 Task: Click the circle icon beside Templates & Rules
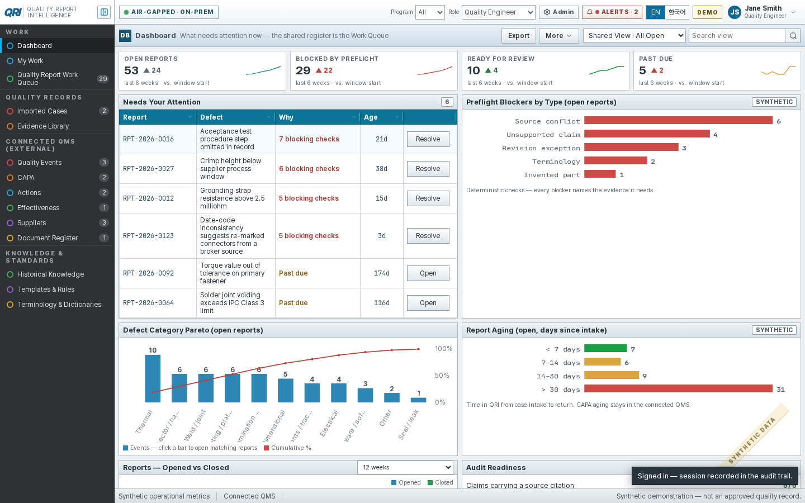tap(10, 290)
